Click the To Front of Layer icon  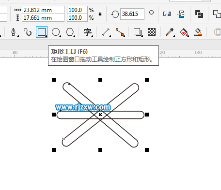(199, 14)
